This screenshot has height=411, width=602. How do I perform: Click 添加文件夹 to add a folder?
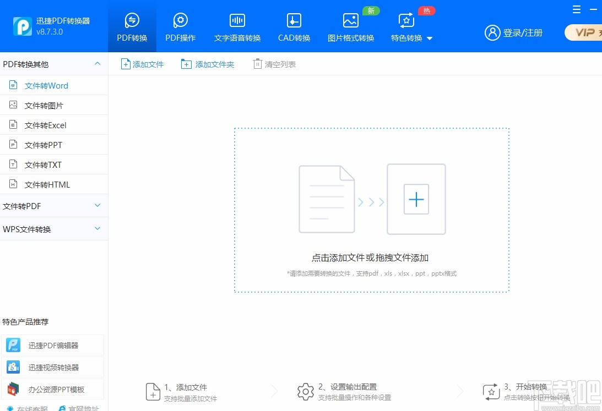click(x=208, y=64)
